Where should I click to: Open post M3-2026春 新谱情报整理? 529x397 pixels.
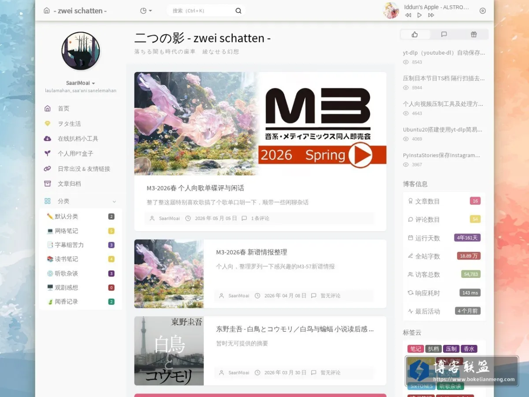tap(251, 252)
